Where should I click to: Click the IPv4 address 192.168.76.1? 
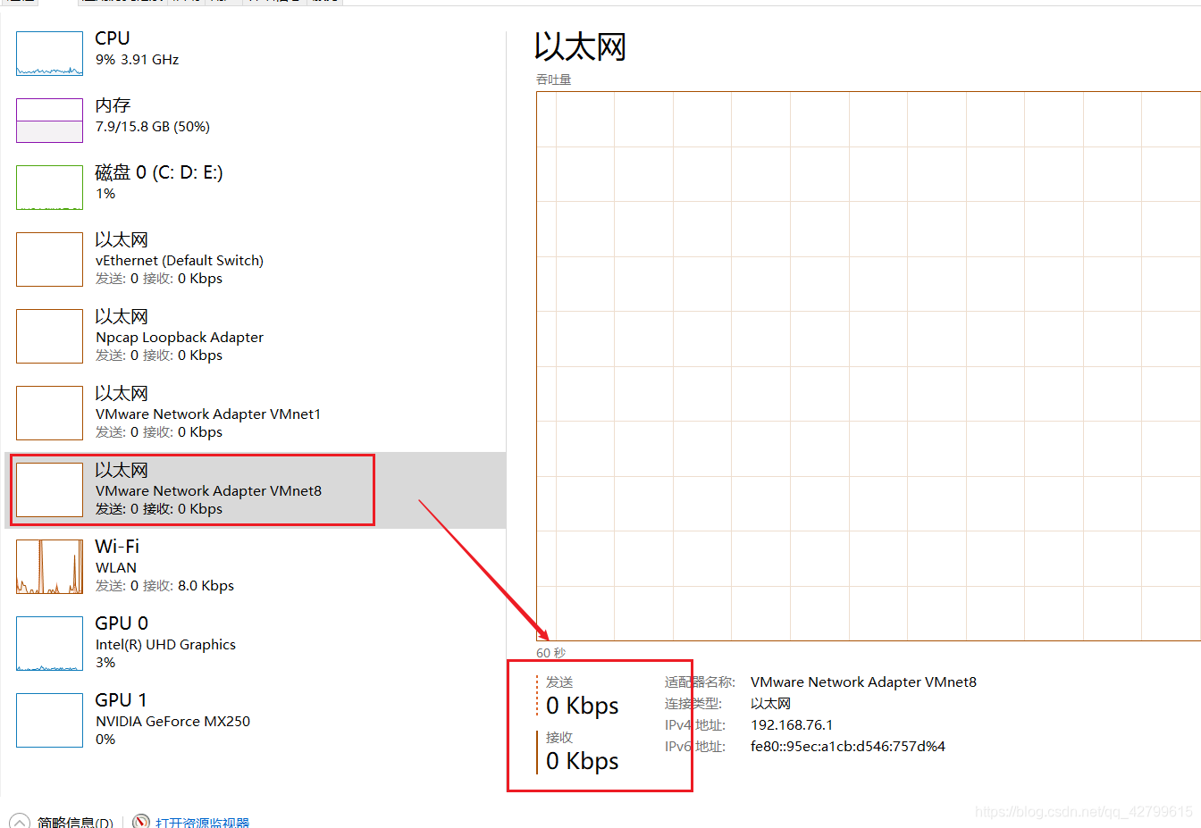792,724
